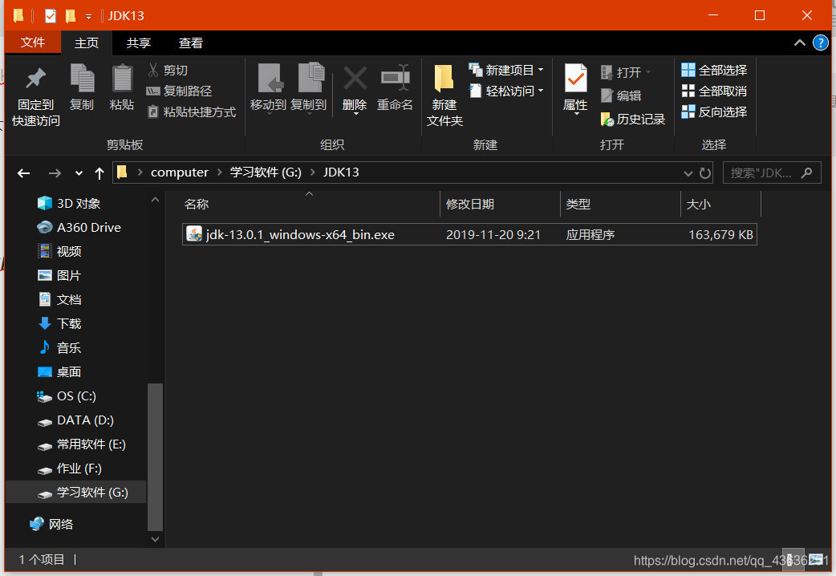Open 新建项目 dropdown
The height and width of the screenshot is (576, 836).
541,70
